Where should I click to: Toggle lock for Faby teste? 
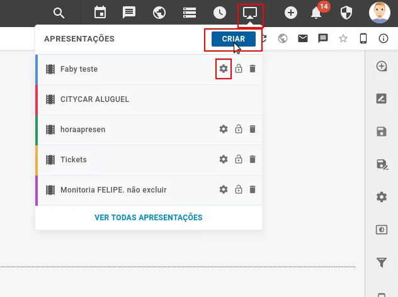pos(239,69)
